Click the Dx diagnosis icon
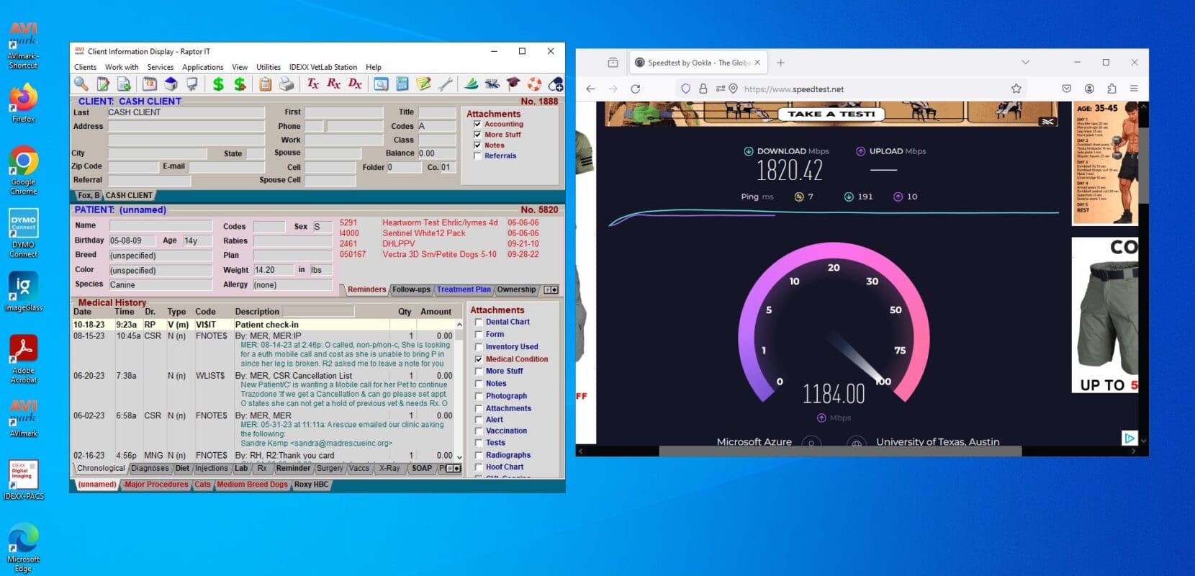This screenshot has height=576, width=1195. pos(355,84)
